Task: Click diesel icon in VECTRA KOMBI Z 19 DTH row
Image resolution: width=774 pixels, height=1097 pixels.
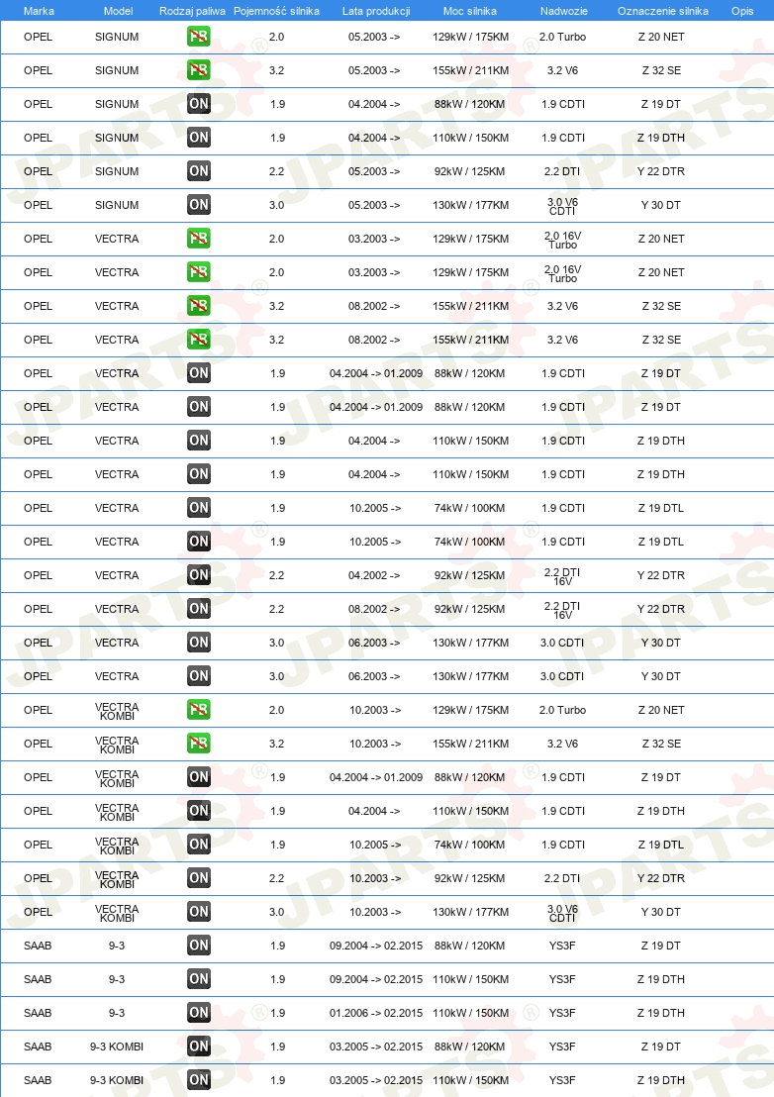Action: pos(199,810)
